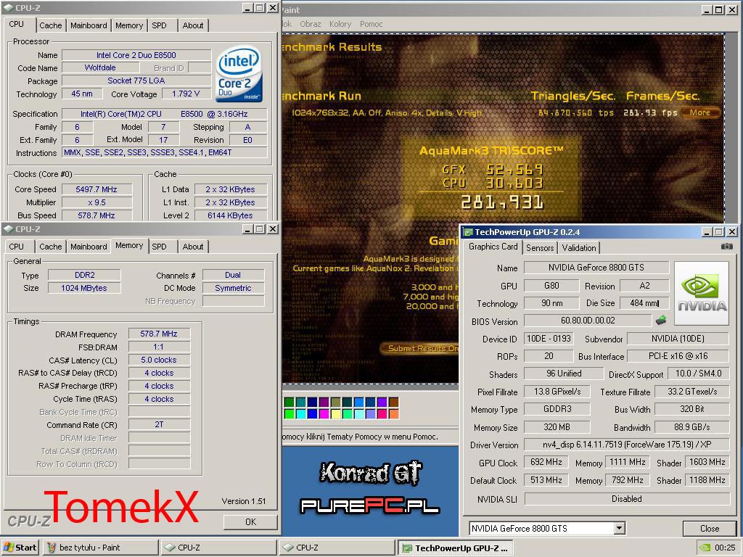Switch to the Sensors tab in GPU-Z
The image size is (743, 557).
pyautogui.click(x=540, y=248)
